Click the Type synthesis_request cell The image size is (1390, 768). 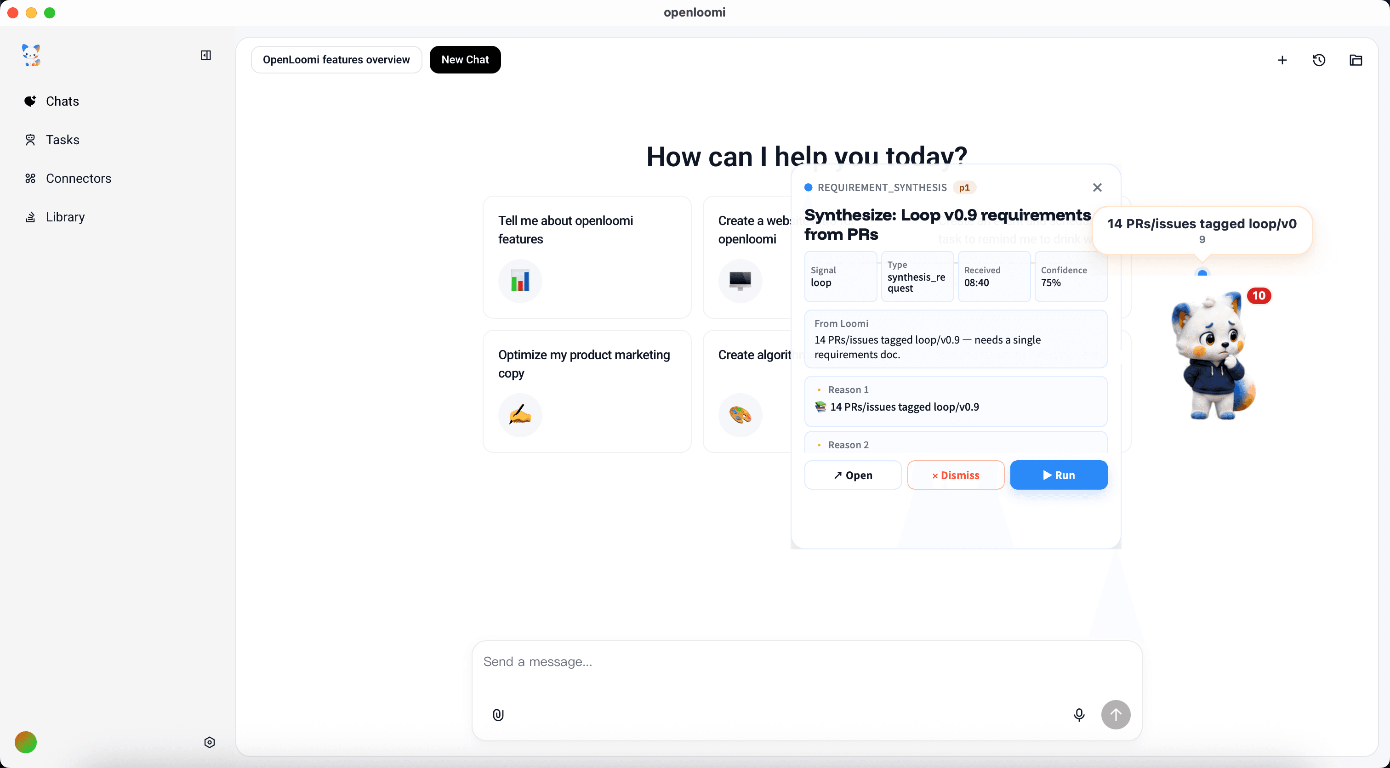click(x=917, y=276)
